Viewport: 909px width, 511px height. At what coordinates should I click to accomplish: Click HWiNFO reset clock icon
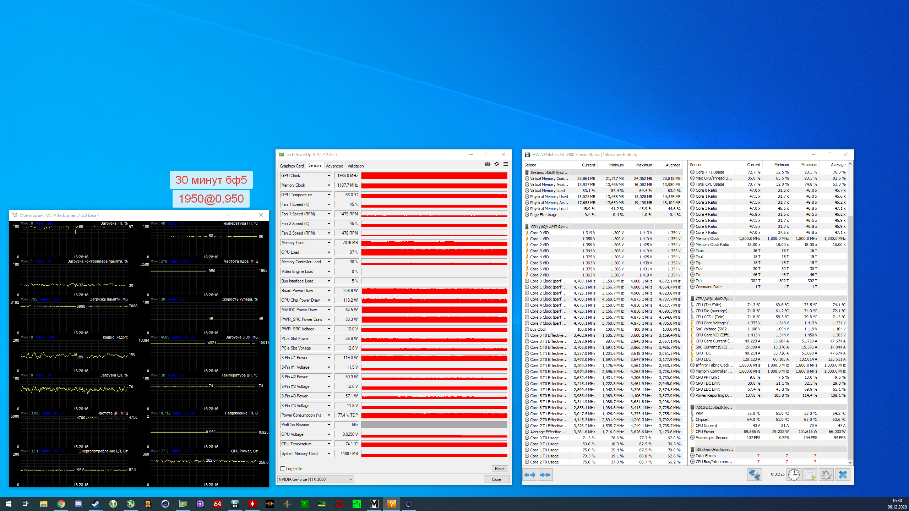pyautogui.click(x=794, y=475)
